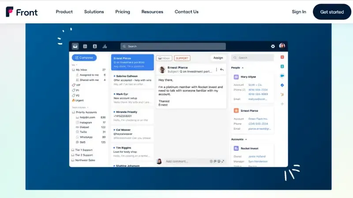Open Tier 1 Support inbox

(x=82, y=150)
